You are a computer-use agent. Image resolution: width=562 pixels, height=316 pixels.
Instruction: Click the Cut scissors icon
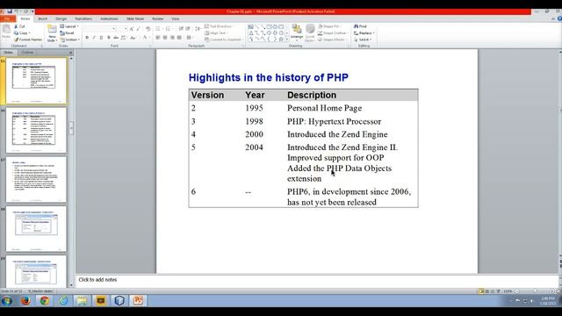16,26
